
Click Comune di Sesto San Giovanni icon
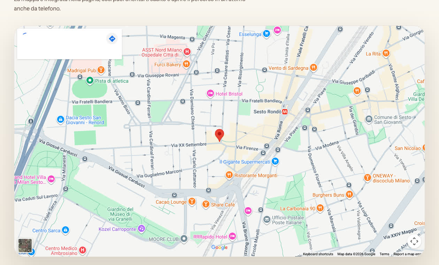click(369, 119)
